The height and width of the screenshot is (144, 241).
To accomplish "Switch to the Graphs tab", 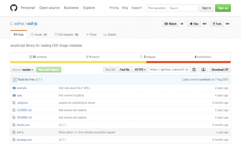I will point(110,35).
